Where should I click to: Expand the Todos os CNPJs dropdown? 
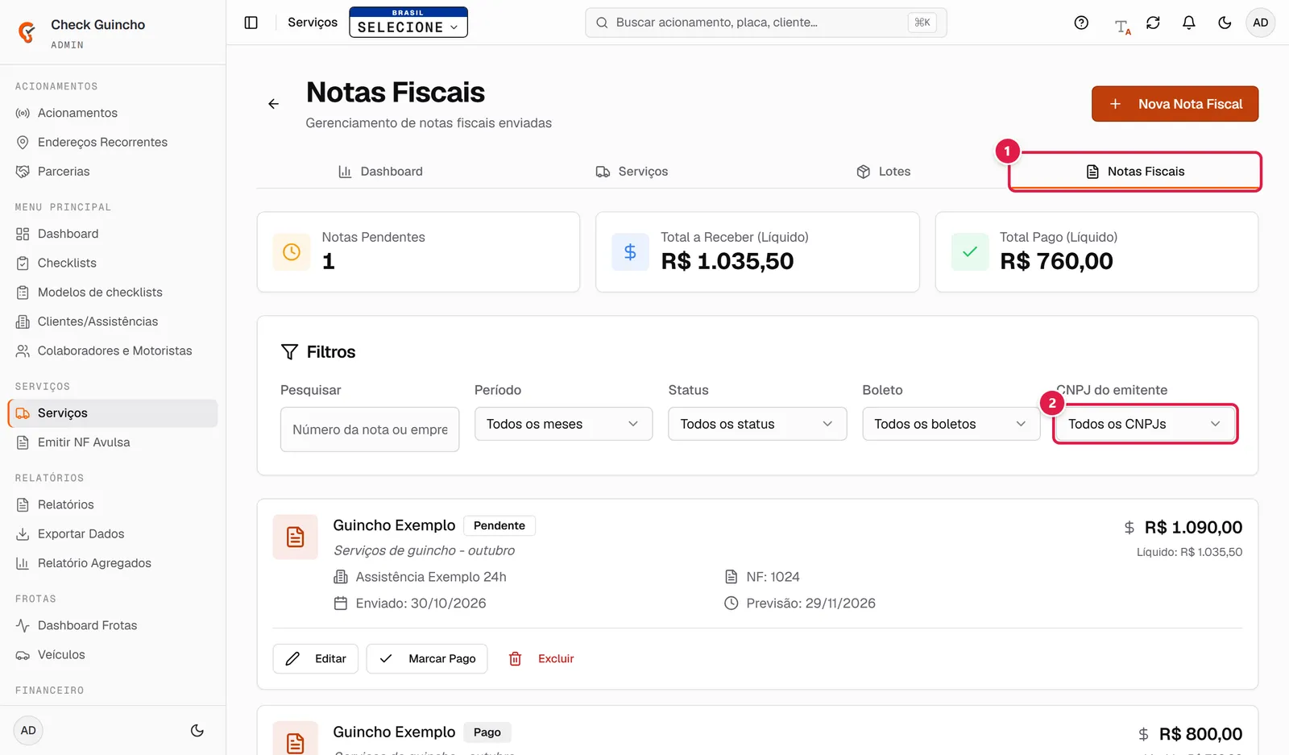(x=1145, y=424)
